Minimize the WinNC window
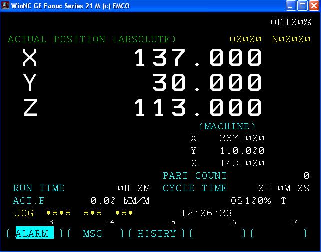321x252 pixels. tap(291, 5)
